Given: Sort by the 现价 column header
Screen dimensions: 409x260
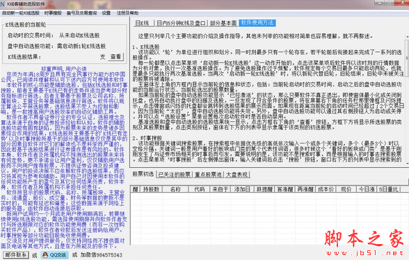Looking at the screenshot, I should click(x=346, y=189).
